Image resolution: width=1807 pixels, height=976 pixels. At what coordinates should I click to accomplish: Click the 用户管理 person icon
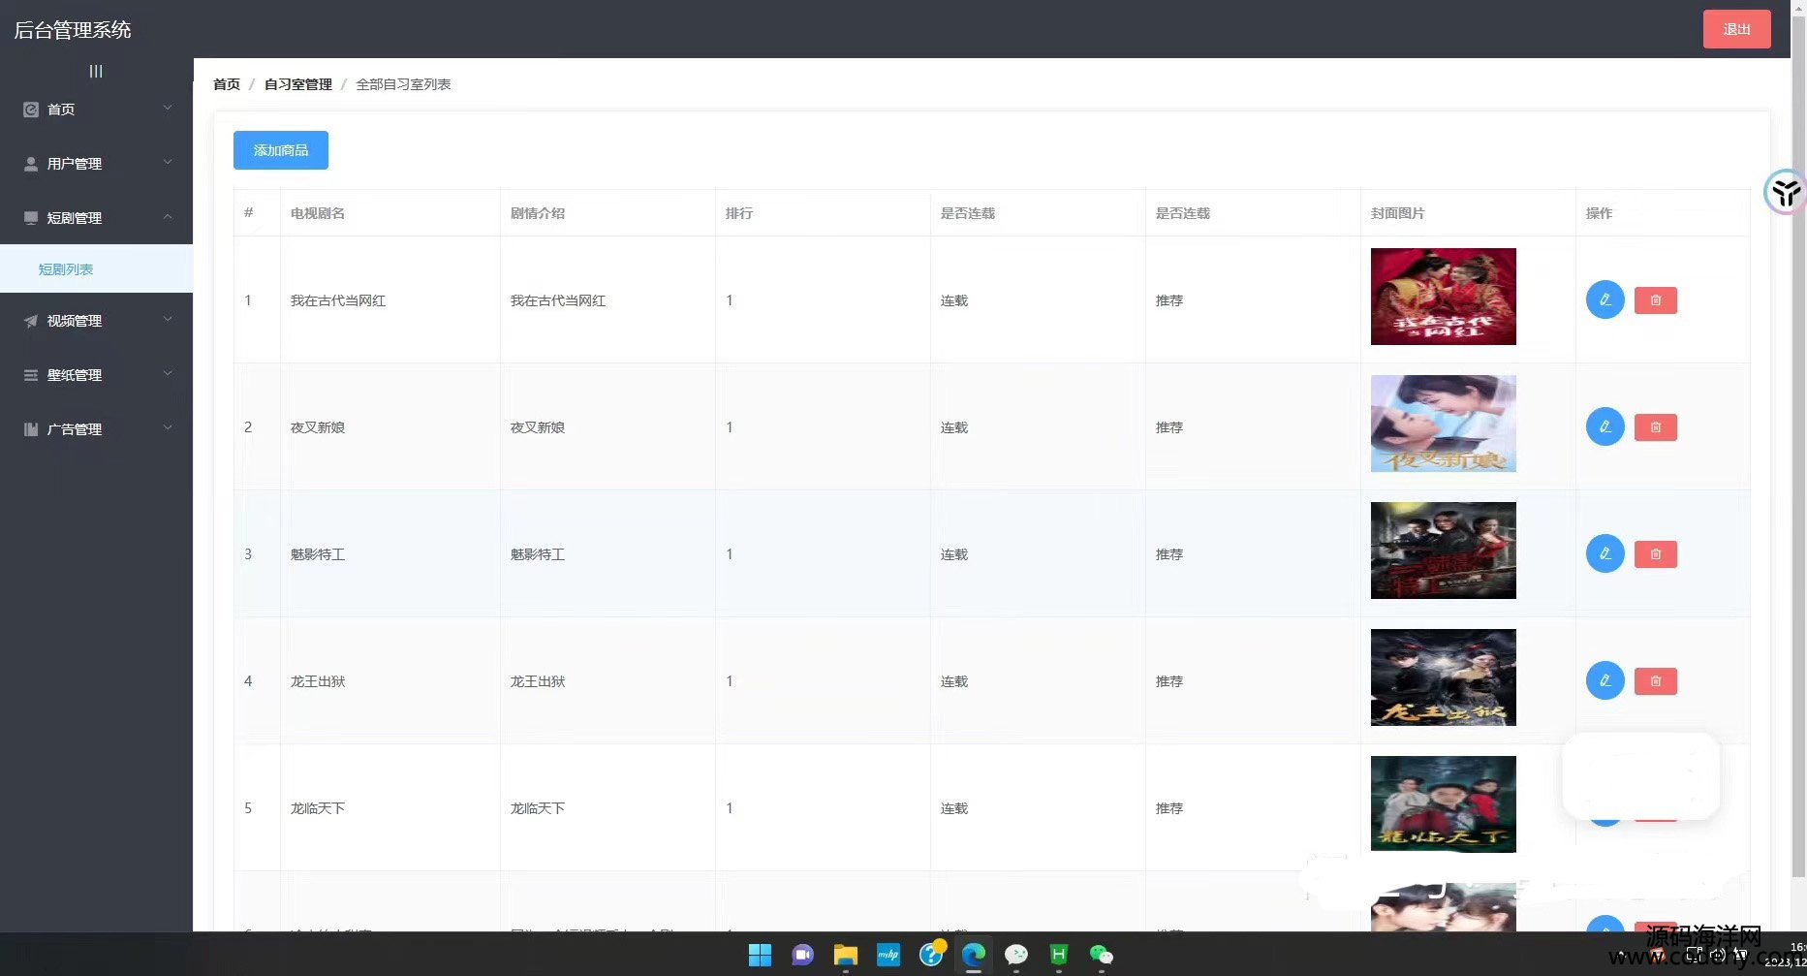point(31,164)
